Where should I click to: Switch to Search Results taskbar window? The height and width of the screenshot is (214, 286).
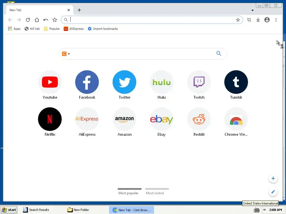click(x=36, y=210)
